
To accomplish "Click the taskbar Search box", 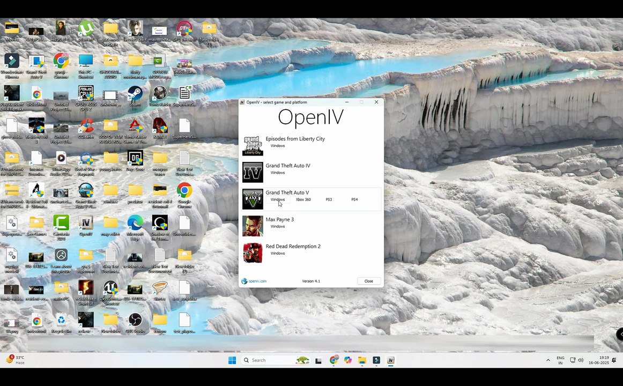I will tap(277, 360).
